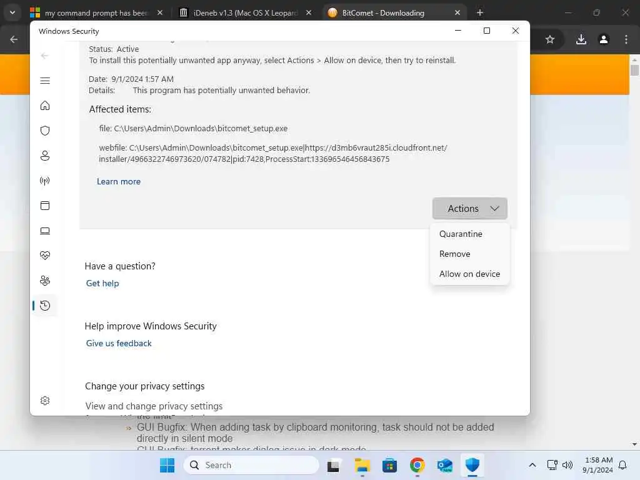Click View and change privacy settings text
This screenshot has height=480, width=640.
click(x=154, y=406)
